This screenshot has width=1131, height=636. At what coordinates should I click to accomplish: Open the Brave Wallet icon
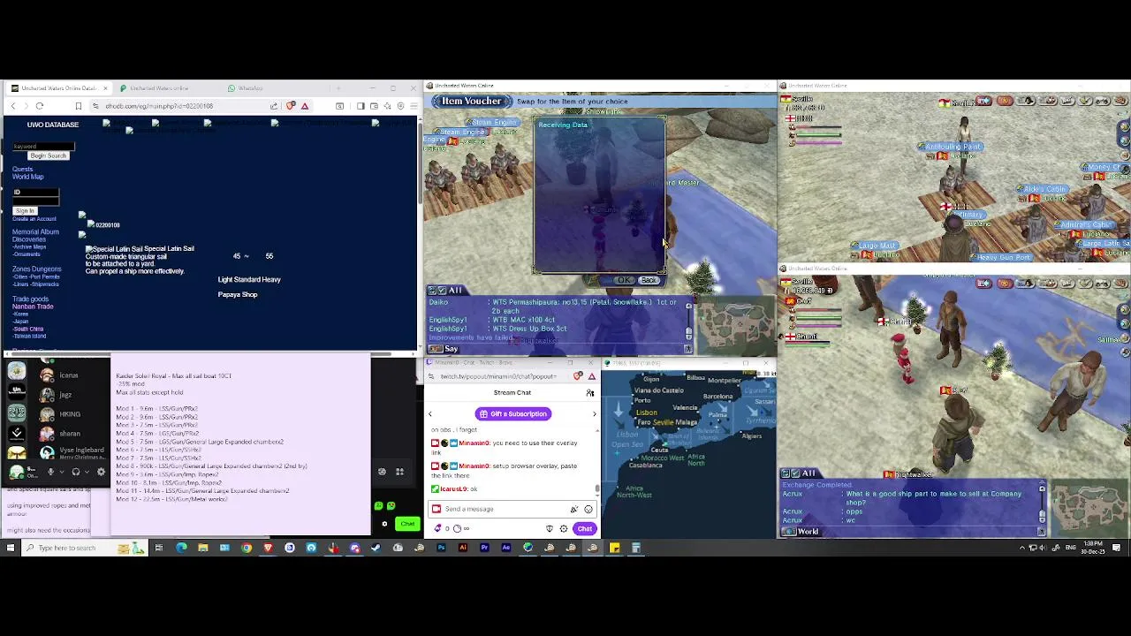(374, 106)
